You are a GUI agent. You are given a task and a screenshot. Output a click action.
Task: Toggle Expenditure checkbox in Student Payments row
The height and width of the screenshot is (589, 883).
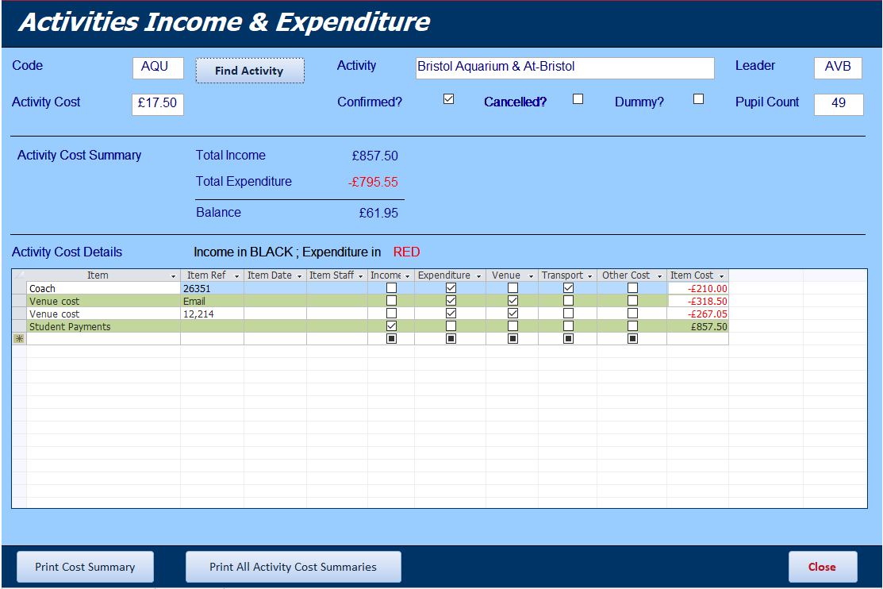(451, 325)
